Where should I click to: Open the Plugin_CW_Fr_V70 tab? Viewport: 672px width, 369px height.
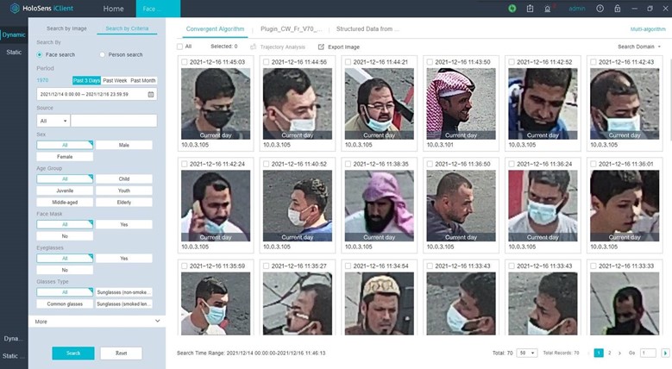click(x=291, y=28)
